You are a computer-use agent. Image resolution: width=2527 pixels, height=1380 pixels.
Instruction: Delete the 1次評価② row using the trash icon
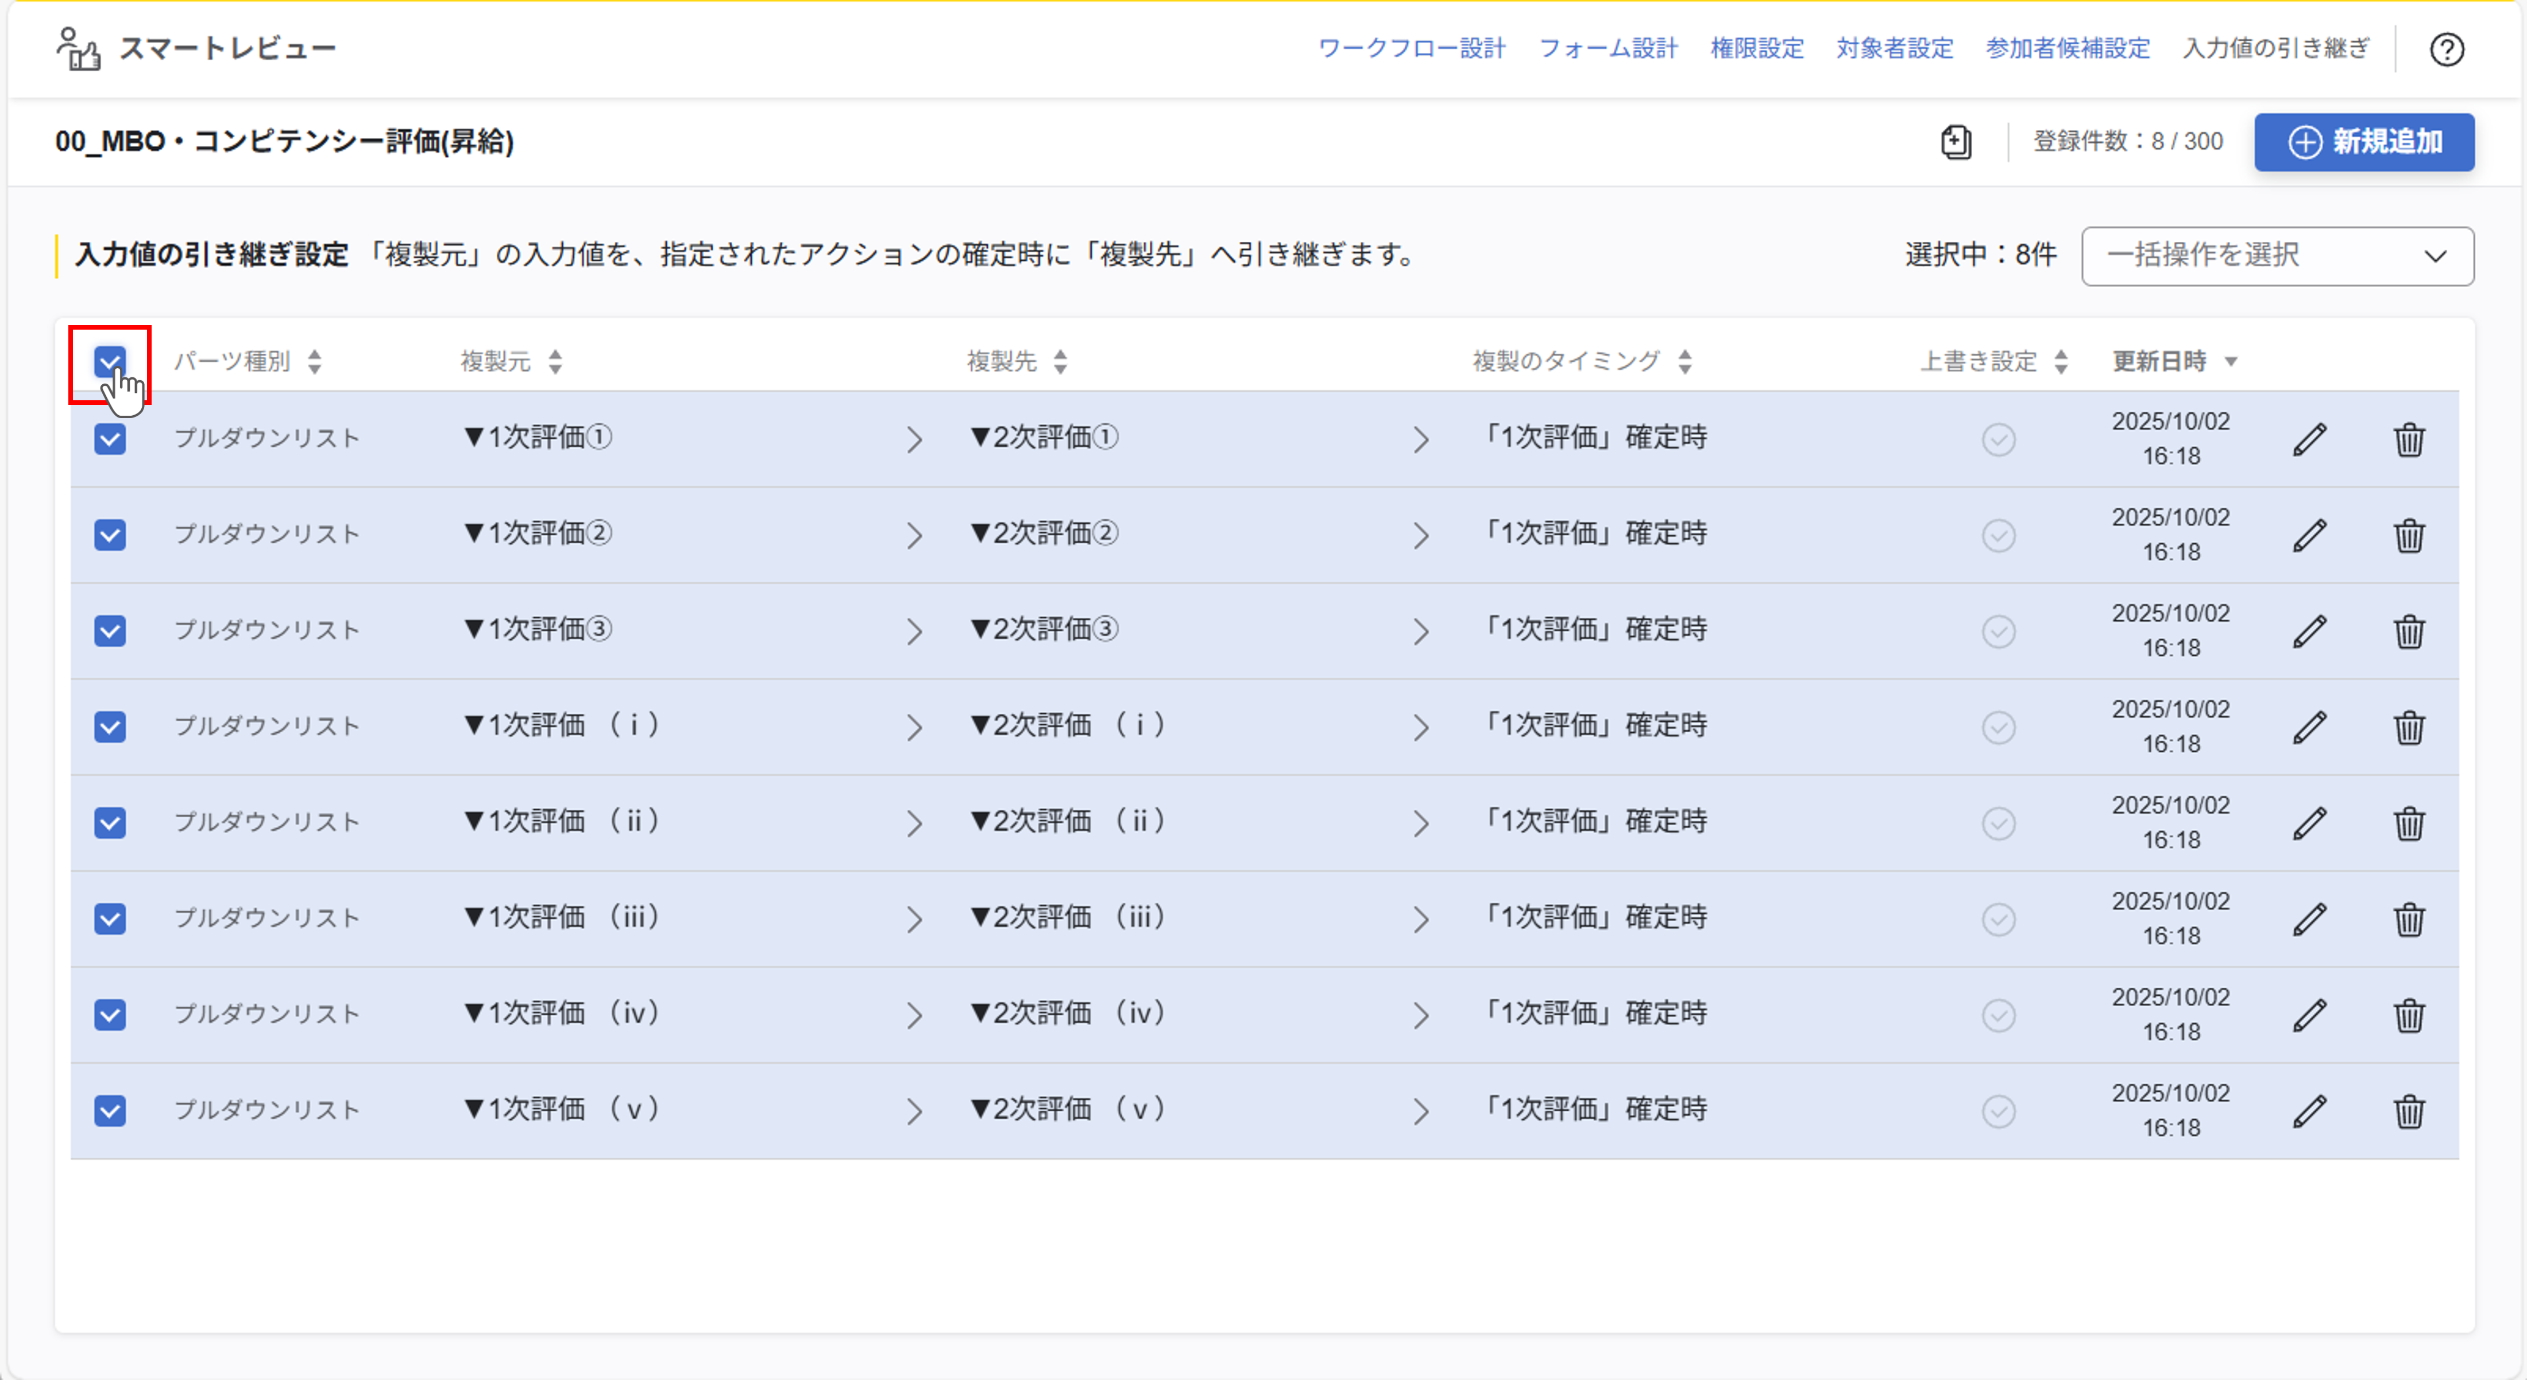point(2411,535)
